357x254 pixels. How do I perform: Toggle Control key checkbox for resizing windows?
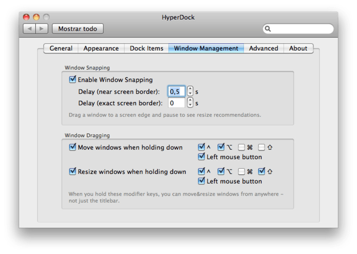point(201,171)
